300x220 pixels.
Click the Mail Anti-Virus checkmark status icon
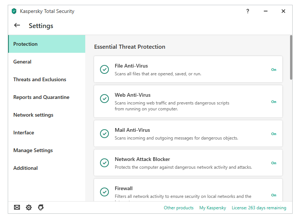[x=104, y=134]
